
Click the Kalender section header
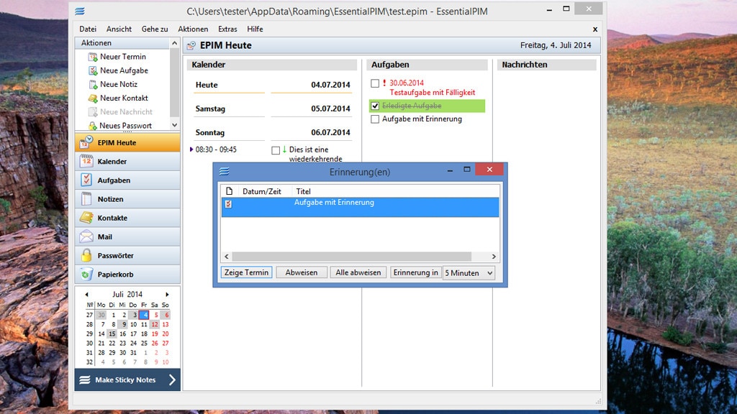point(271,65)
